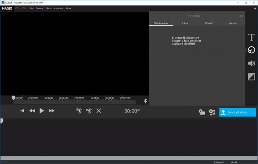Switch to the Velocità tab

click(x=233, y=23)
